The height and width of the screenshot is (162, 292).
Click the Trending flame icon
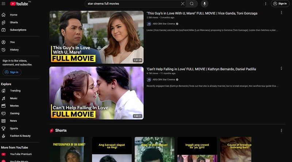point(3,91)
